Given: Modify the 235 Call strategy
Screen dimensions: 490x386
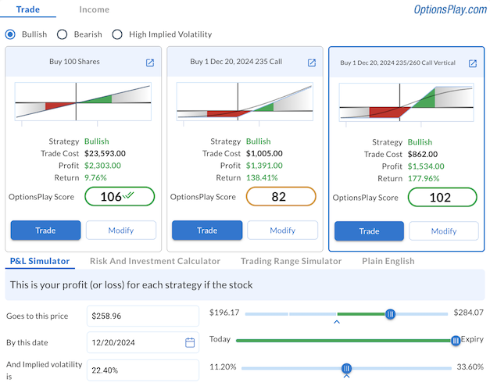Looking at the screenshot, I should [x=282, y=231].
